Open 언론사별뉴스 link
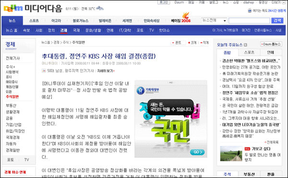This screenshot has width=288, height=178. coord(263,30)
